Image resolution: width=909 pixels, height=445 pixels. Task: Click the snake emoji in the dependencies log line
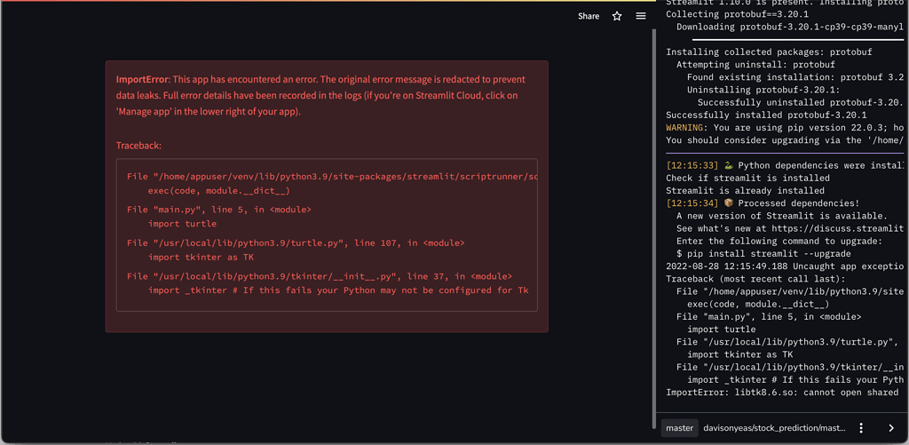pos(729,165)
